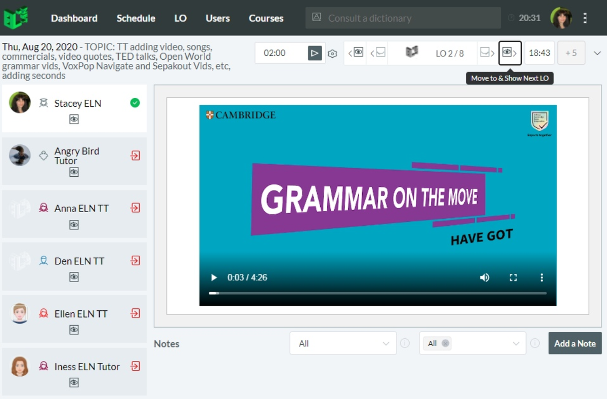Open the Courses menu item
Screen dimensions: 607x399
pyautogui.click(x=266, y=18)
